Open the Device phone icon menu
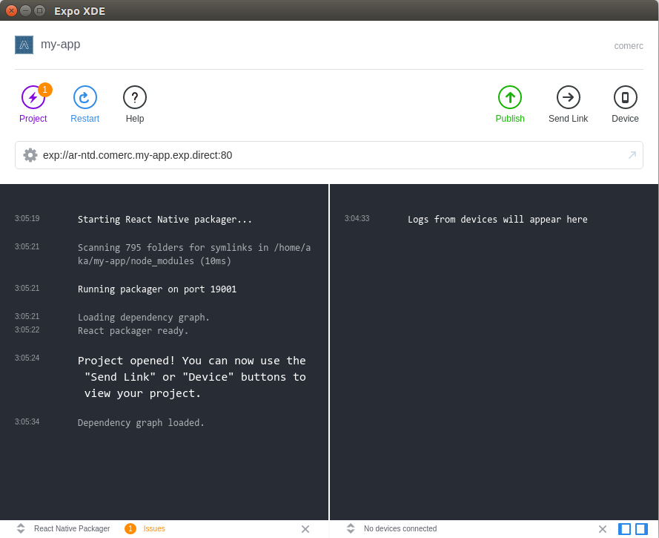This screenshot has height=538, width=659. pyautogui.click(x=626, y=97)
